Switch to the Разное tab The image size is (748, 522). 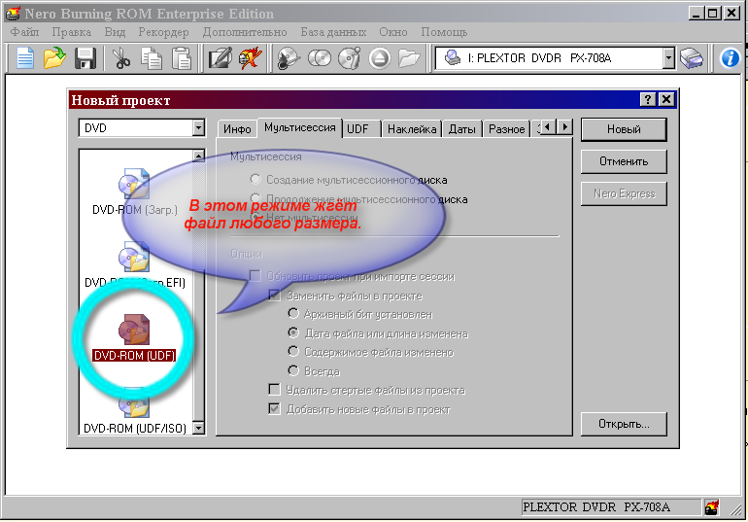[507, 129]
